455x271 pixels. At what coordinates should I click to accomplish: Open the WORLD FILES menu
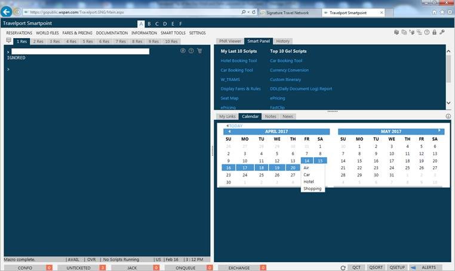[47, 33]
